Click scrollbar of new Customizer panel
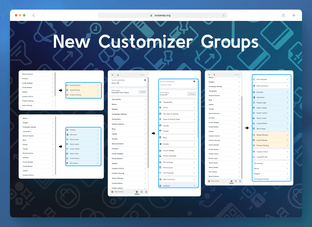Screen dimensions: 312x227 198,109
